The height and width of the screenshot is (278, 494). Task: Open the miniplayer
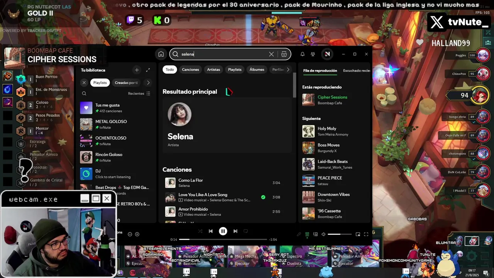(x=358, y=234)
